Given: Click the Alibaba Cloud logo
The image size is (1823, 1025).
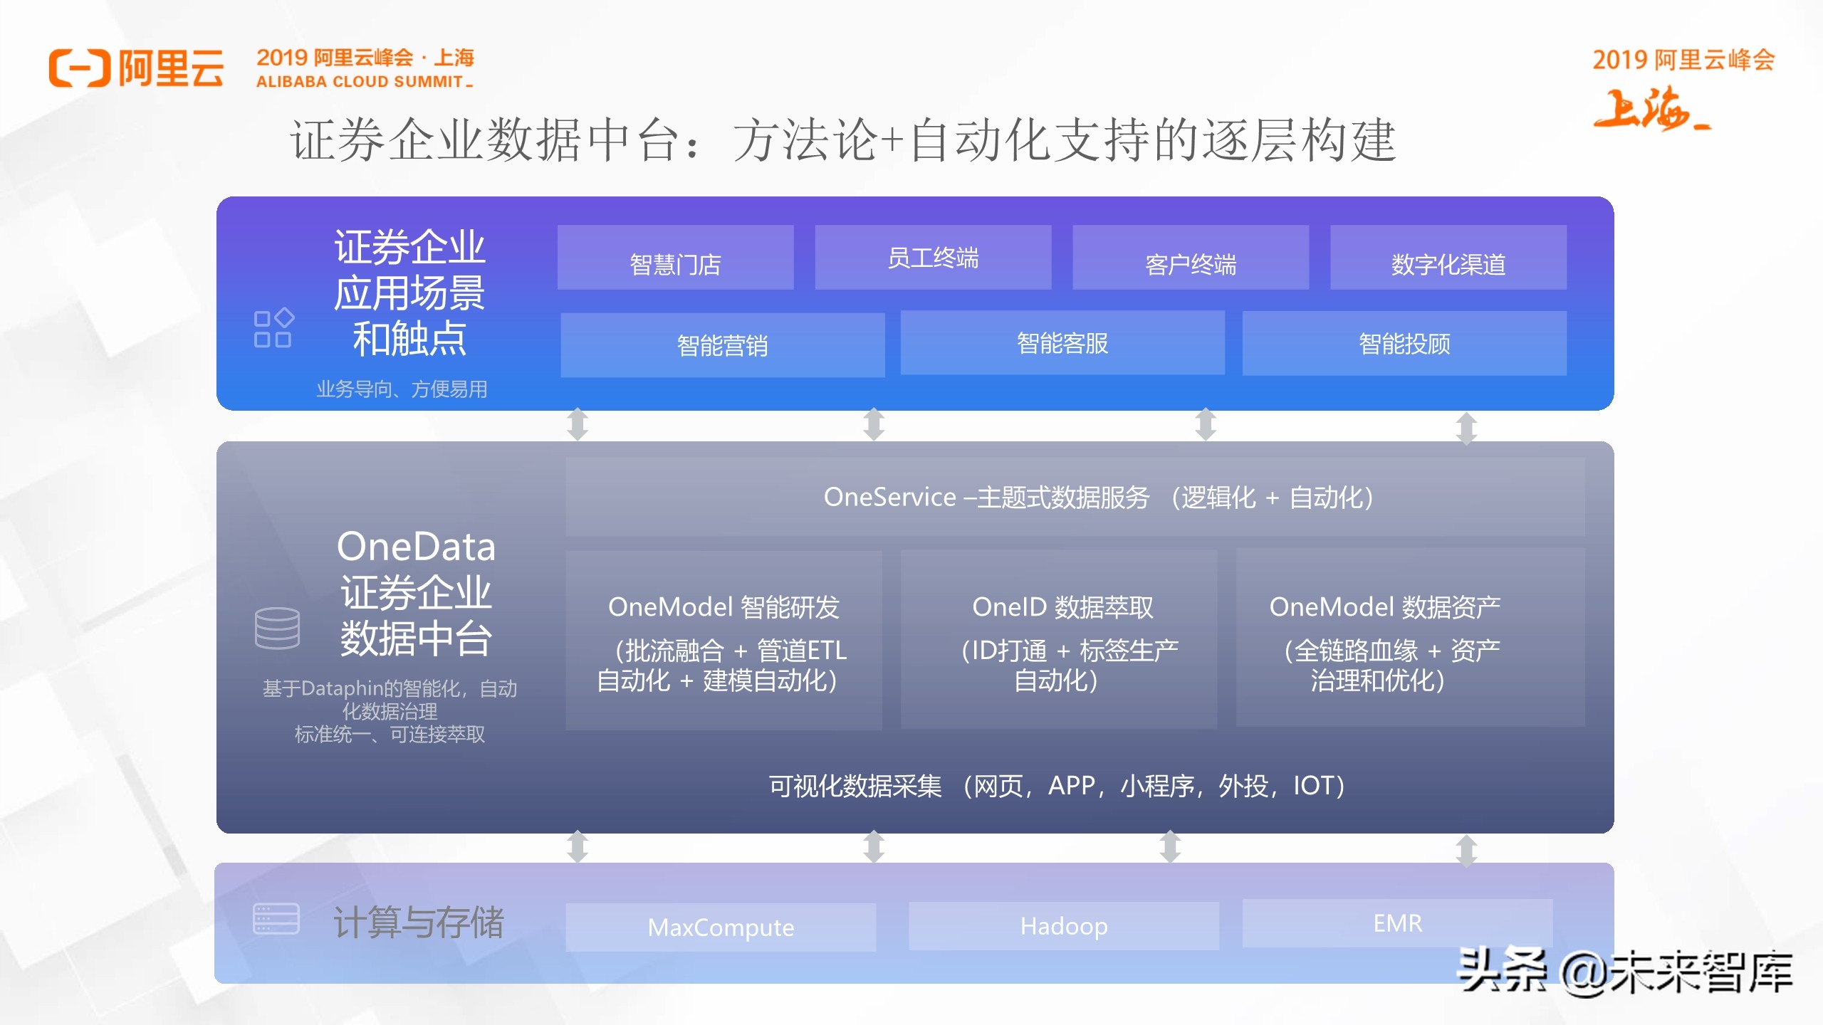Looking at the screenshot, I should [x=135, y=68].
